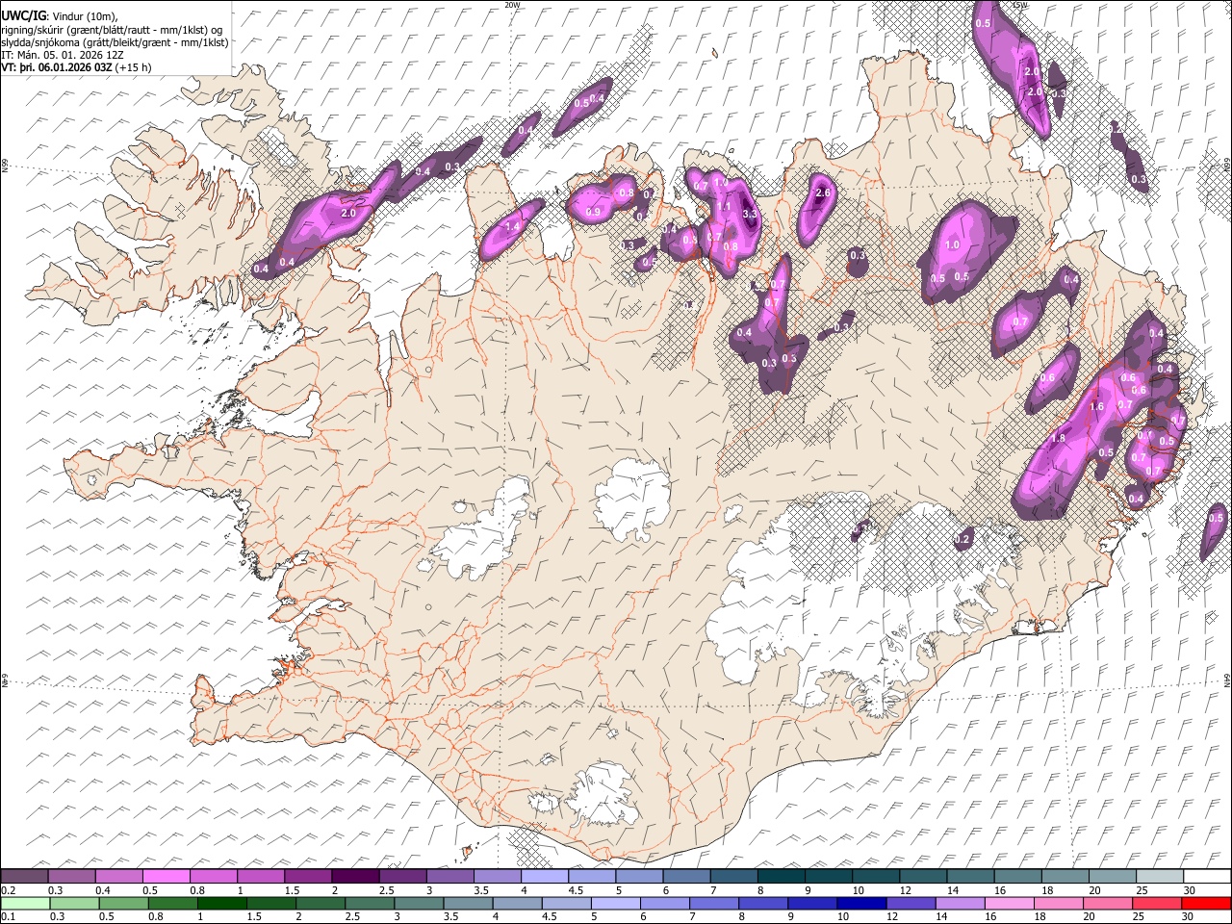
Task: Pick the darkest green lower swatch between 1 and 1.5
Action: click(223, 903)
